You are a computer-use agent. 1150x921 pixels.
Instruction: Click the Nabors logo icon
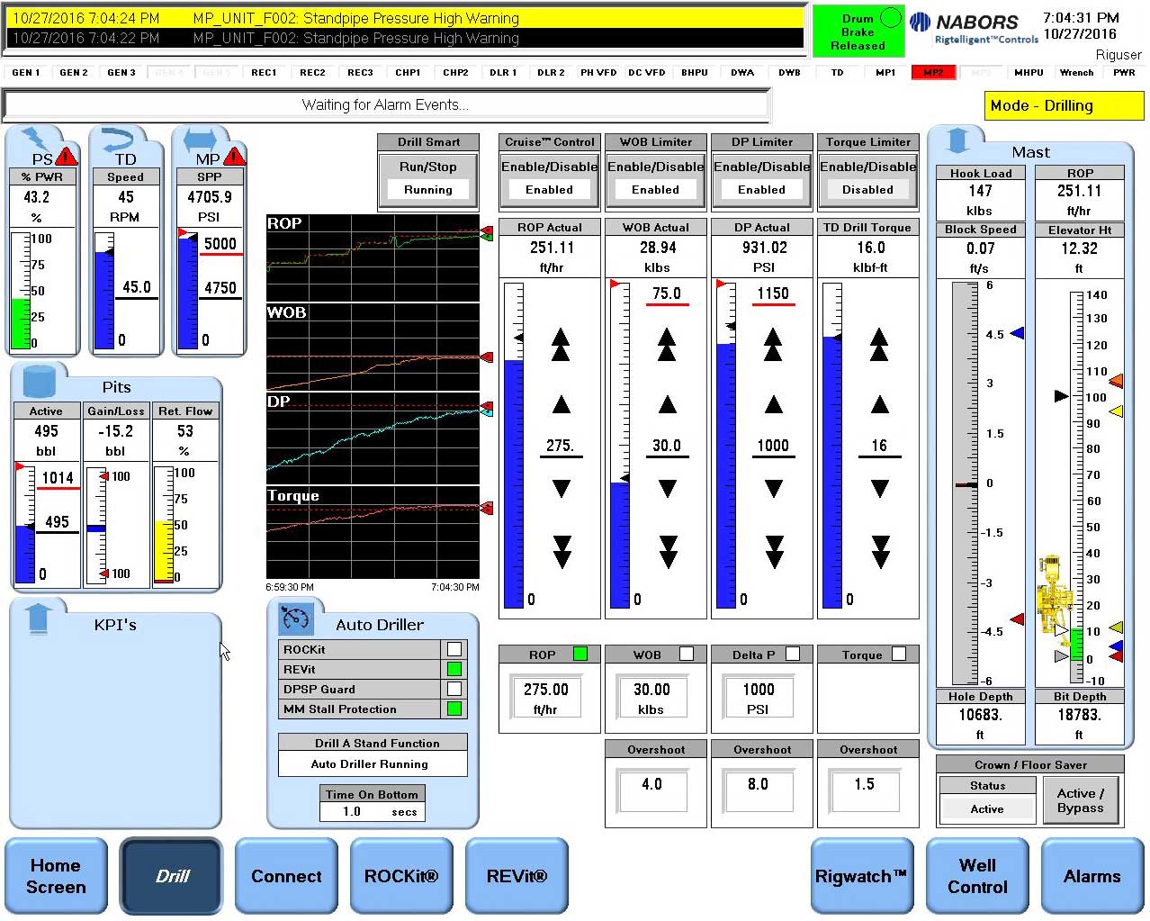coord(920,23)
